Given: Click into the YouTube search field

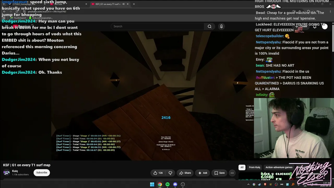Looking at the screenshot, I should pos(158,26).
